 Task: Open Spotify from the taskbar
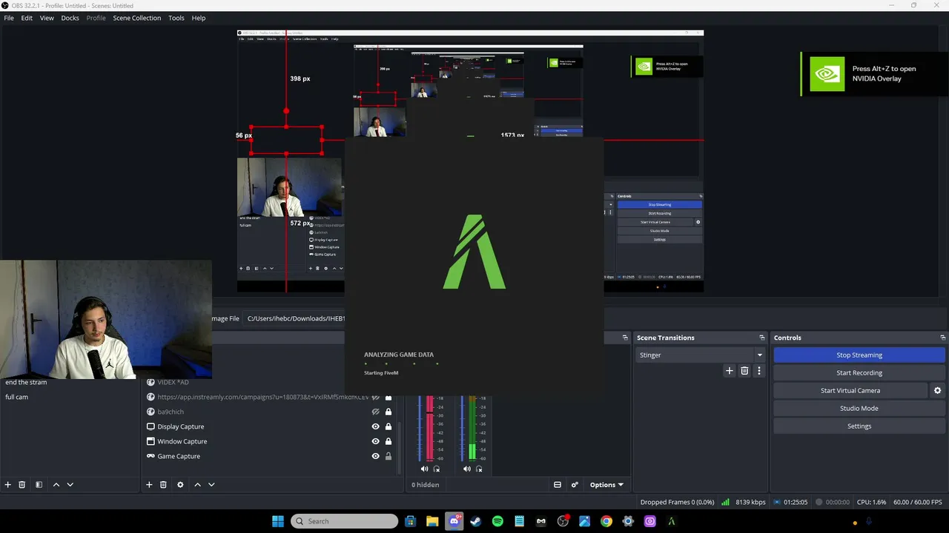click(497, 521)
